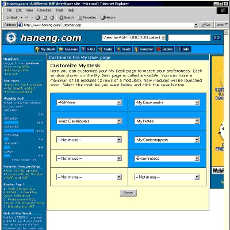The image size is (230, 230).
Task: Open the Favorites menu
Action: (x=44, y=10)
